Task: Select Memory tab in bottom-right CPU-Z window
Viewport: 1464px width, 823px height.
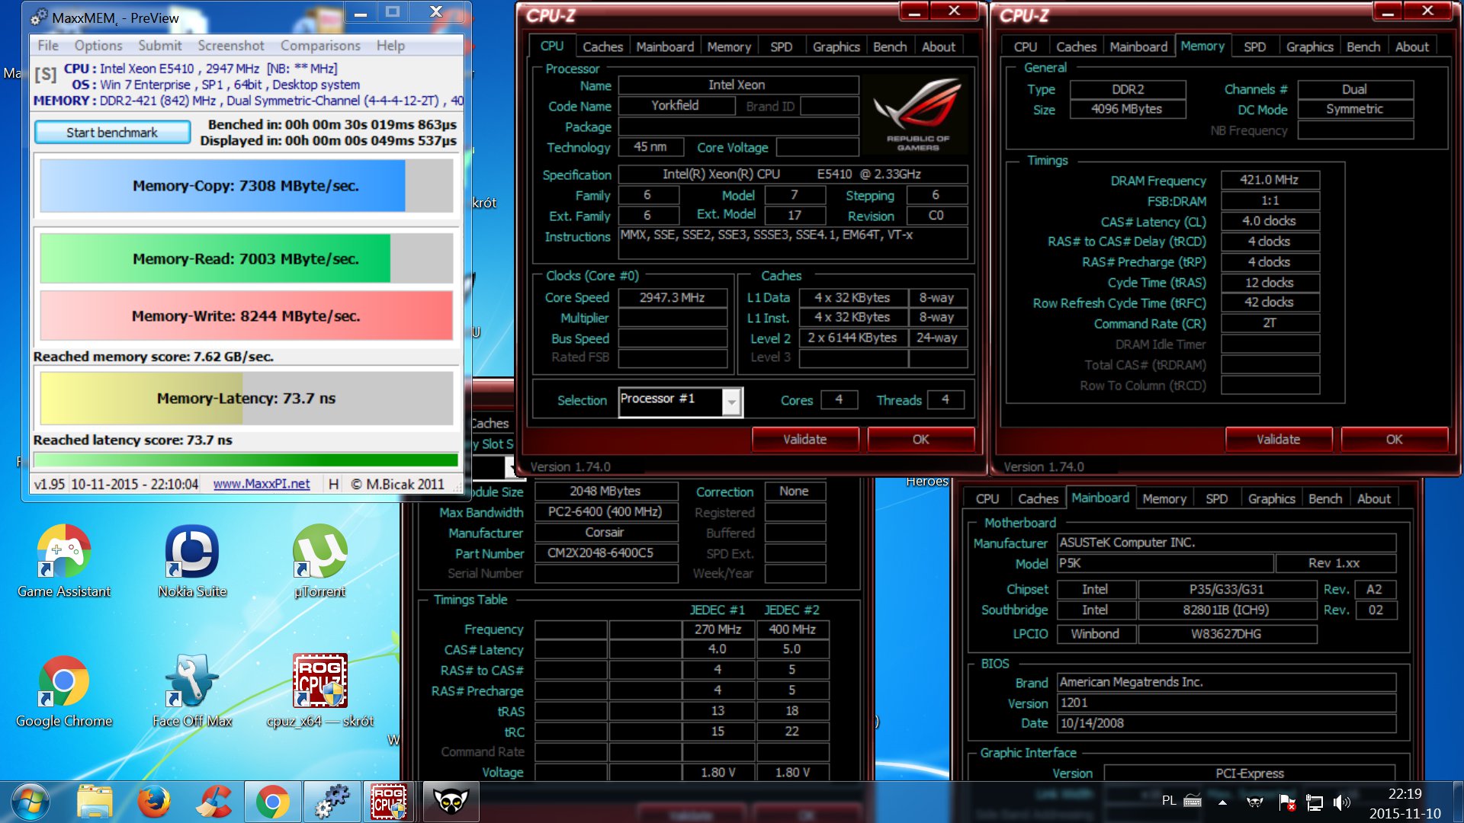Action: click(1164, 498)
